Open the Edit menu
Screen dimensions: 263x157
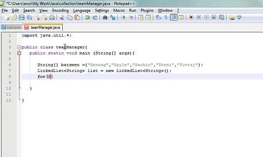tap(15, 10)
